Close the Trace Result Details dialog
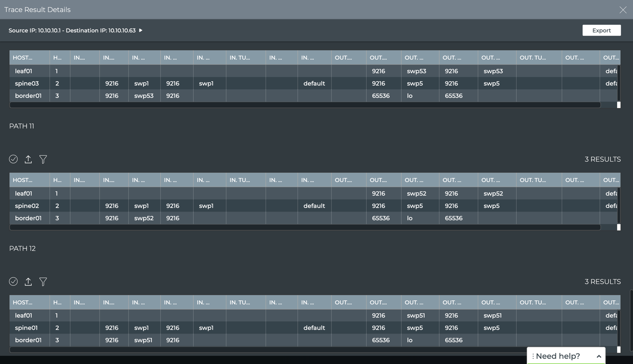 (x=623, y=10)
